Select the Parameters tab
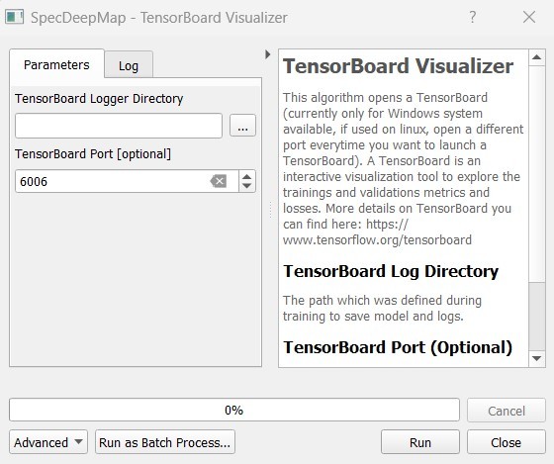This screenshot has height=464, width=554. click(x=56, y=64)
